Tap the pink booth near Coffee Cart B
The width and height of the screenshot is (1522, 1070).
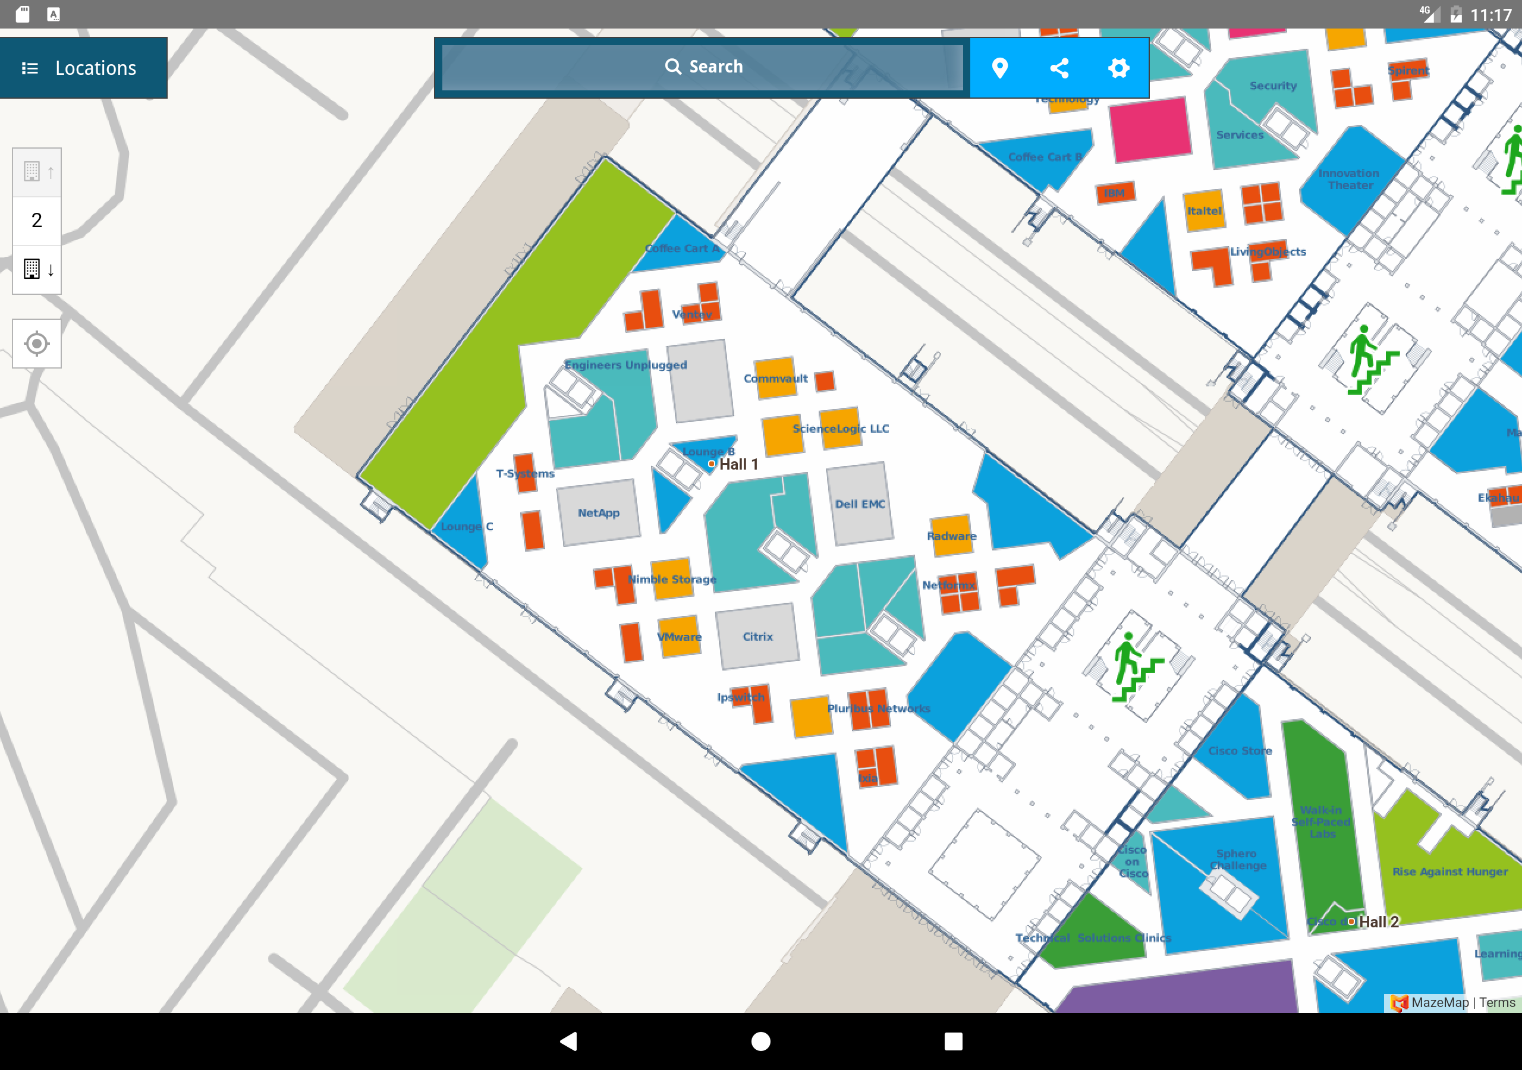pos(1150,129)
